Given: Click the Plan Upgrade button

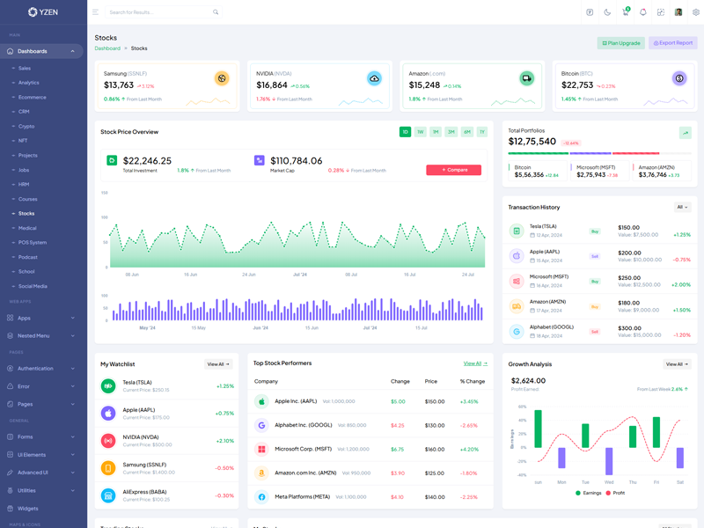Looking at the screenshot, I should point(621,42).
